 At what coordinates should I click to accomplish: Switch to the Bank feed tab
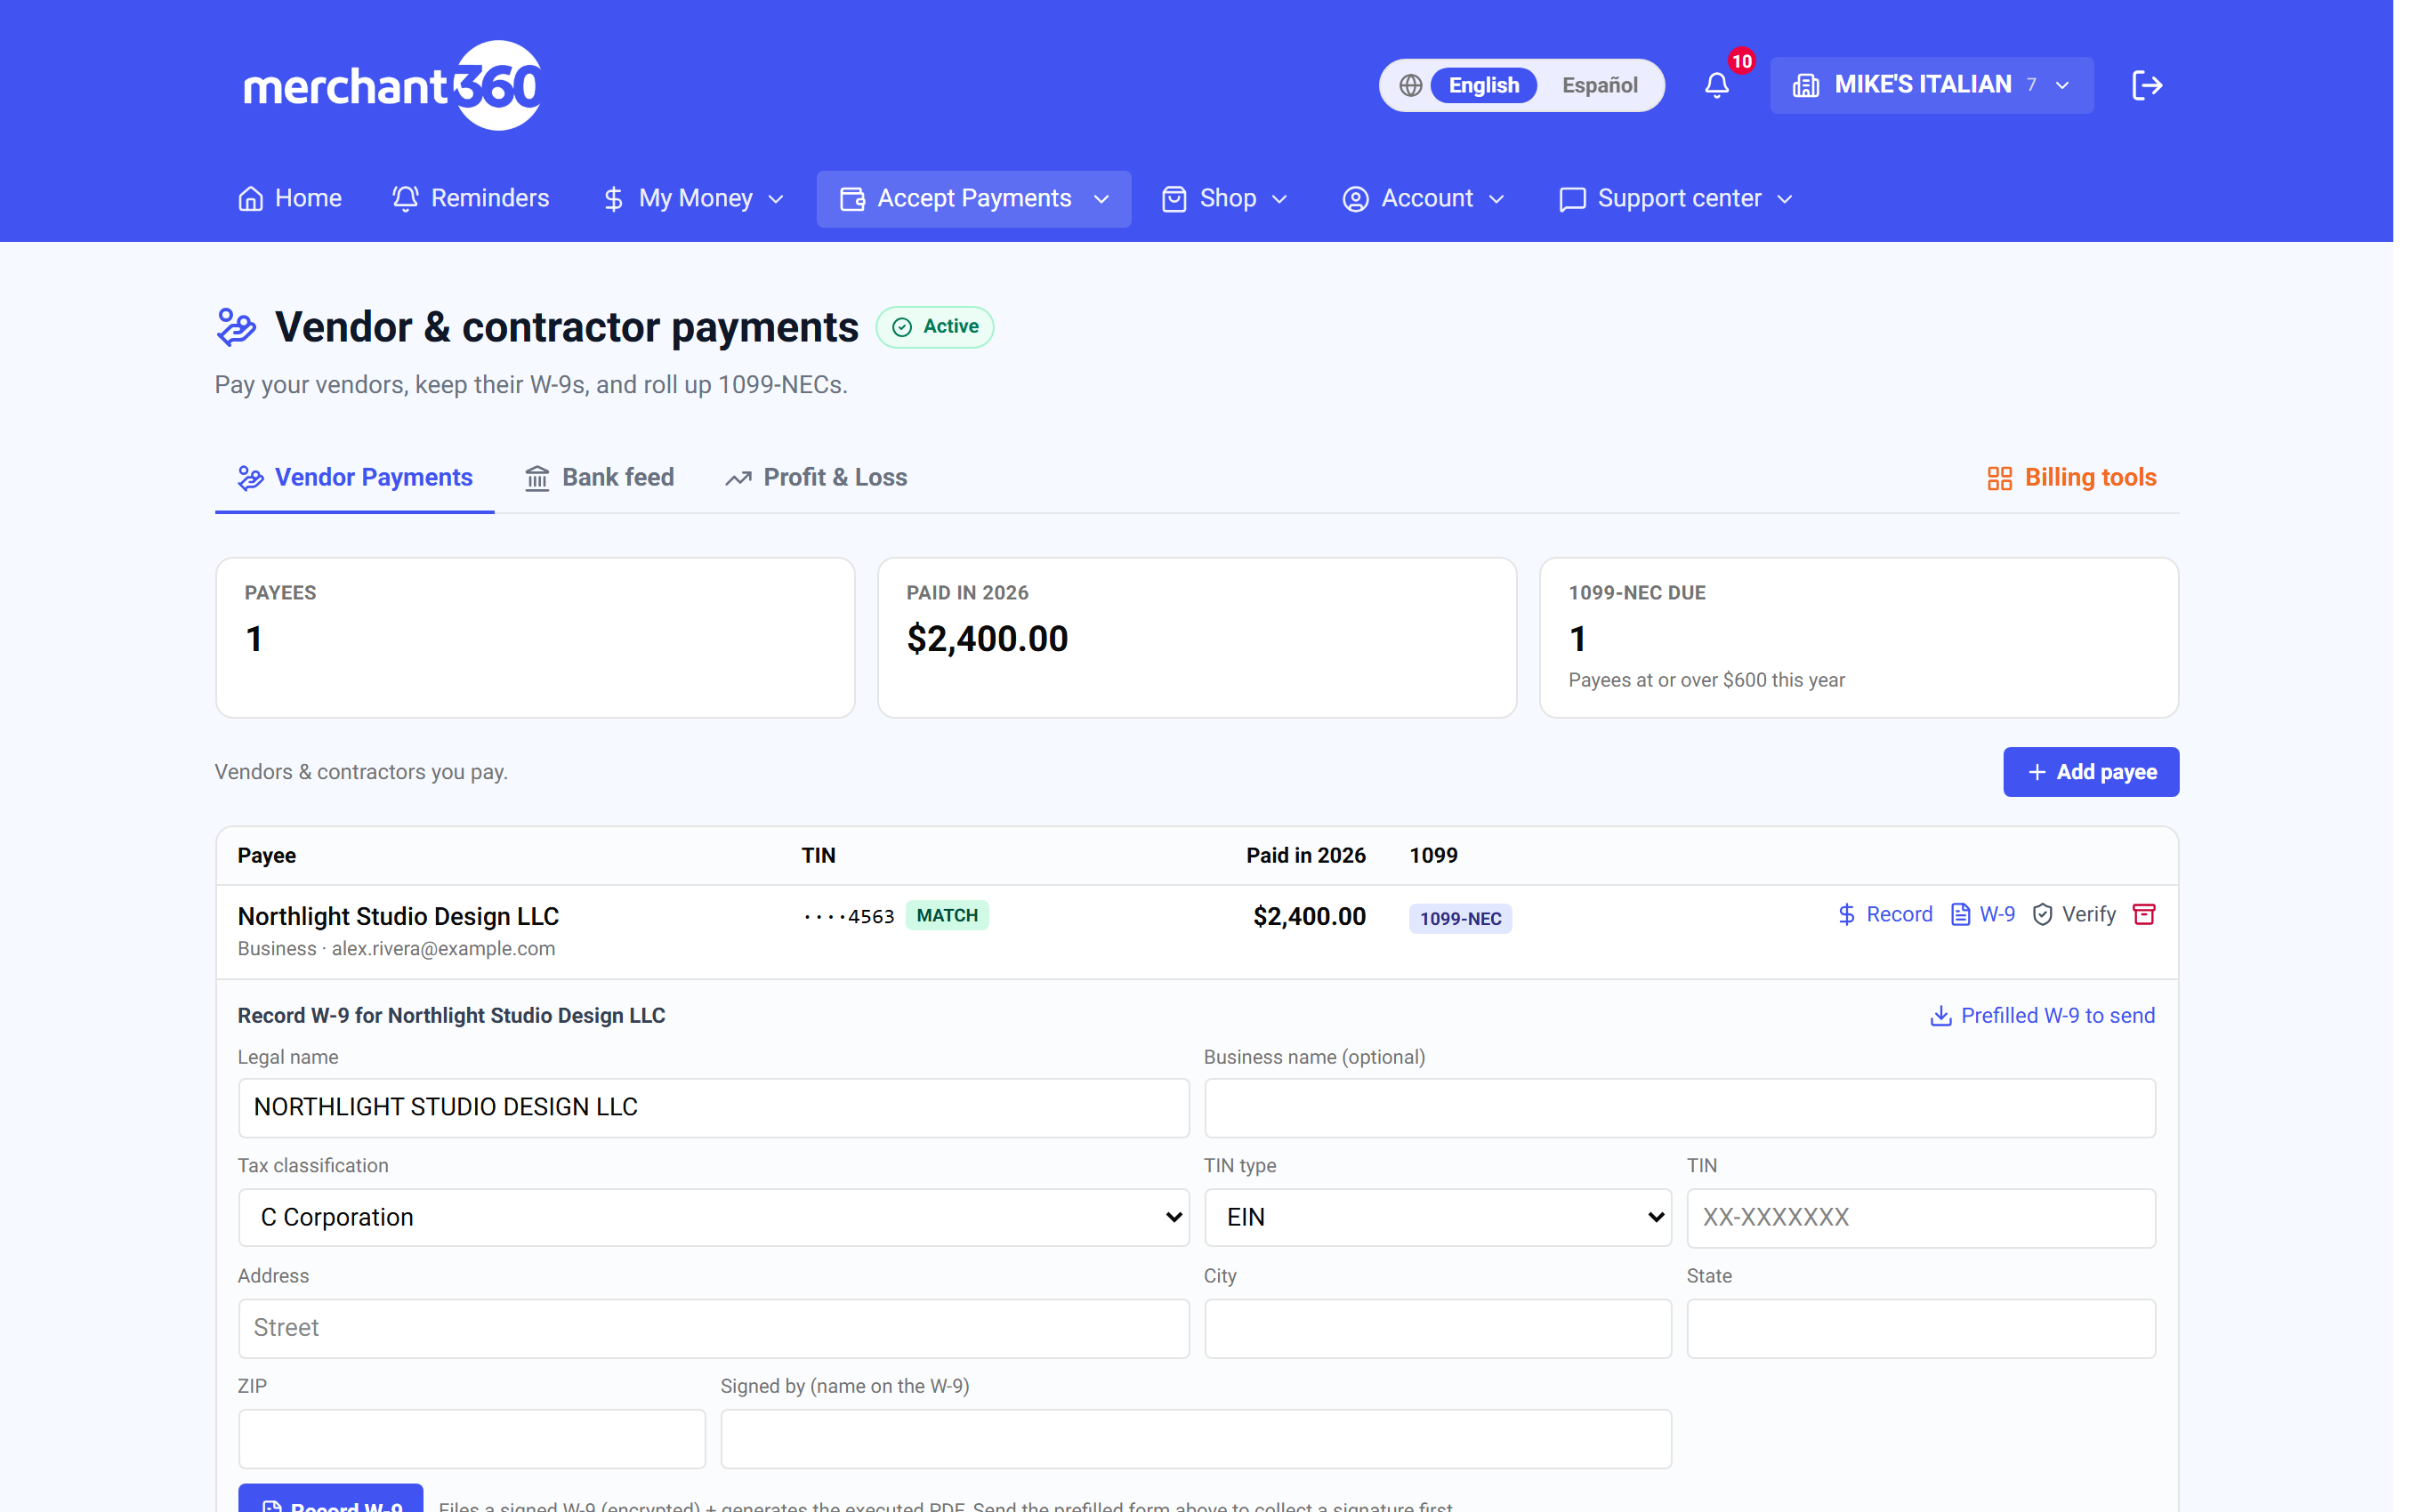600,478
